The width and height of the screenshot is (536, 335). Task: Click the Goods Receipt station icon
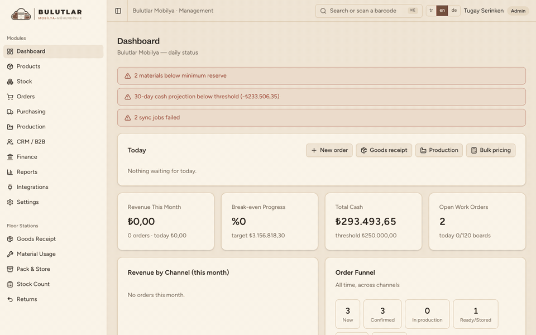point(10,239)
